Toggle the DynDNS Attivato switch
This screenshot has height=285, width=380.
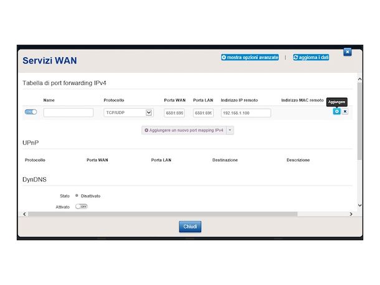[x=82, y=206]
